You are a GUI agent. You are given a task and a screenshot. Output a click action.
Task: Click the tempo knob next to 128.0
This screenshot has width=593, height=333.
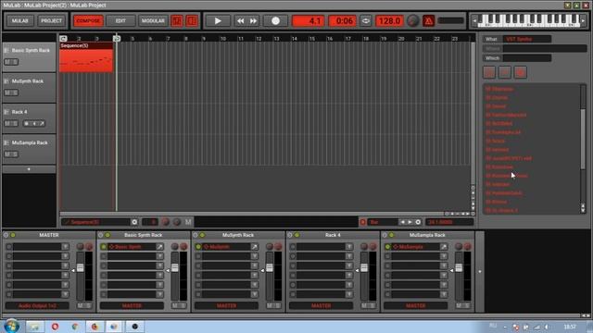click(x=413, y=20)
